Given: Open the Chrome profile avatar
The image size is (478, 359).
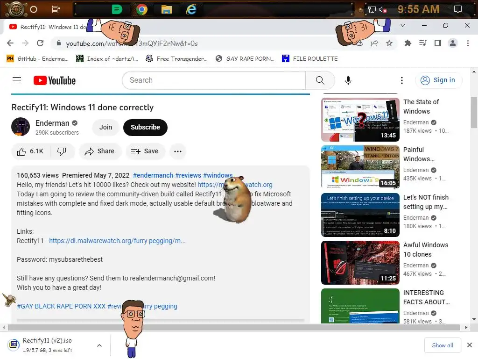Looking at the screenshot, I should [453, 43].
